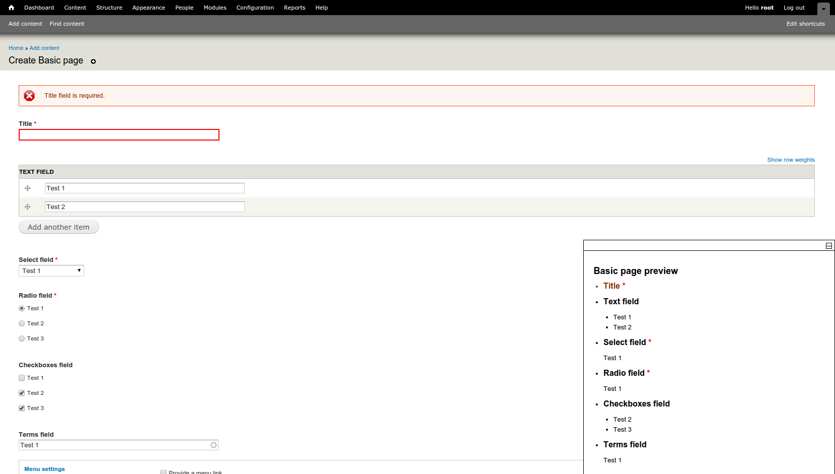Toggle the admin toolbar drawer arrow
This screenshot has width=835, height=474.
823,9
